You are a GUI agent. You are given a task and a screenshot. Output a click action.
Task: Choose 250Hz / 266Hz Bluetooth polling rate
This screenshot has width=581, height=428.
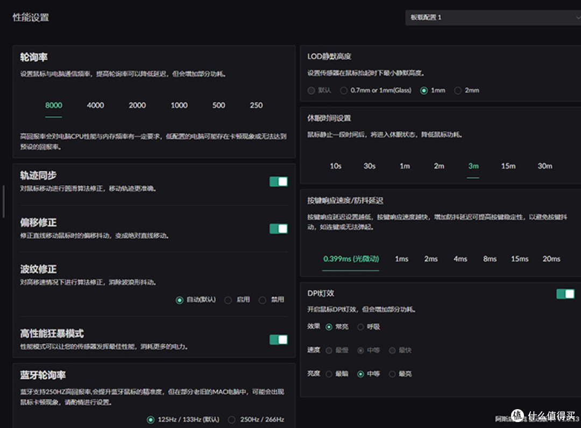232,420
